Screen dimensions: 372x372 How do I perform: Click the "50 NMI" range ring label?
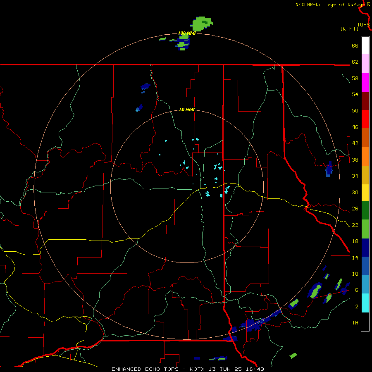point(187,110)
